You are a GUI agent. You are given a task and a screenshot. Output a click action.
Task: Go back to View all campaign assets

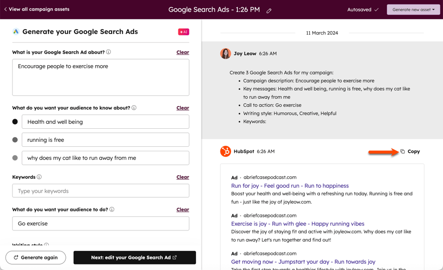[x=37, y=9]
